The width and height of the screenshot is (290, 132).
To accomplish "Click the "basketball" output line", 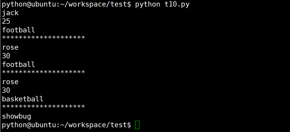I will 23,99.
